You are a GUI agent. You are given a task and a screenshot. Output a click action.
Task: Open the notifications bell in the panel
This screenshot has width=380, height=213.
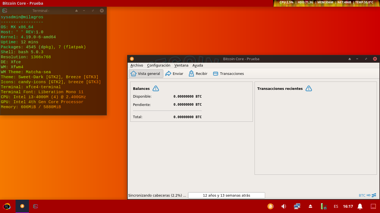(360, 206)
